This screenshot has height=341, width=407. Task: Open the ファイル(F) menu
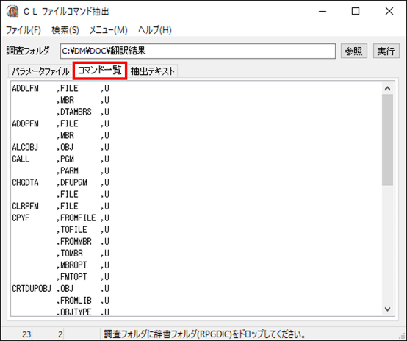(x=24, y=30)
